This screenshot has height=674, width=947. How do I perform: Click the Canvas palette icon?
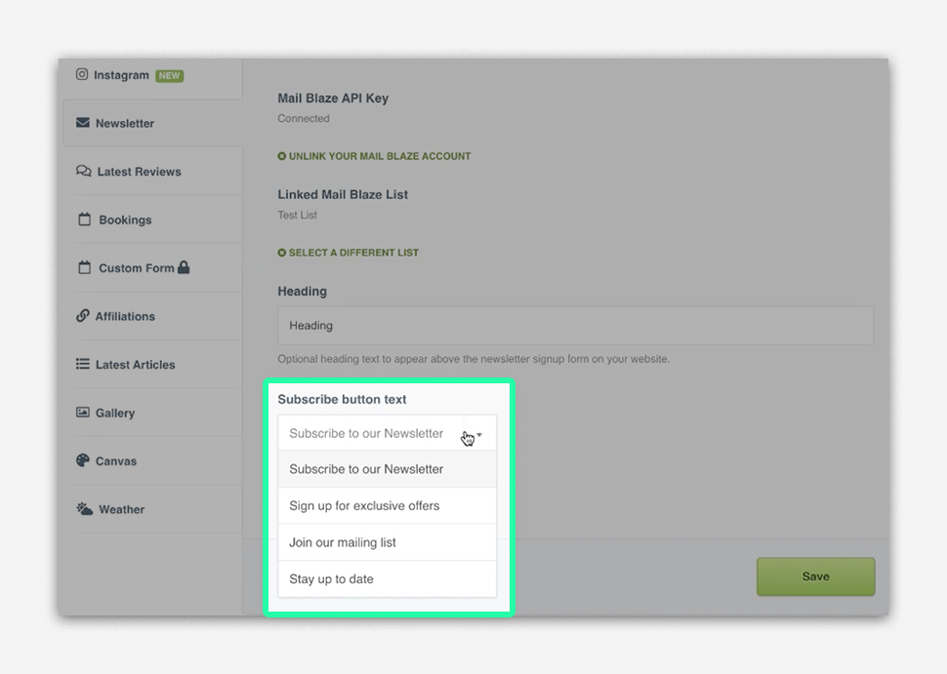coord(83,460)
